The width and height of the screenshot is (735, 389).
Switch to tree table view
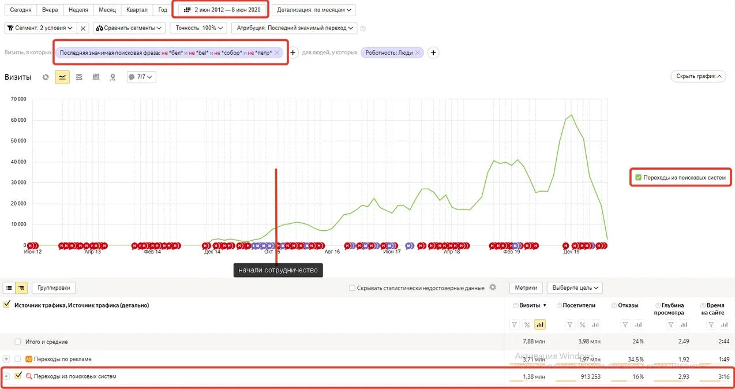click(21, 287)
